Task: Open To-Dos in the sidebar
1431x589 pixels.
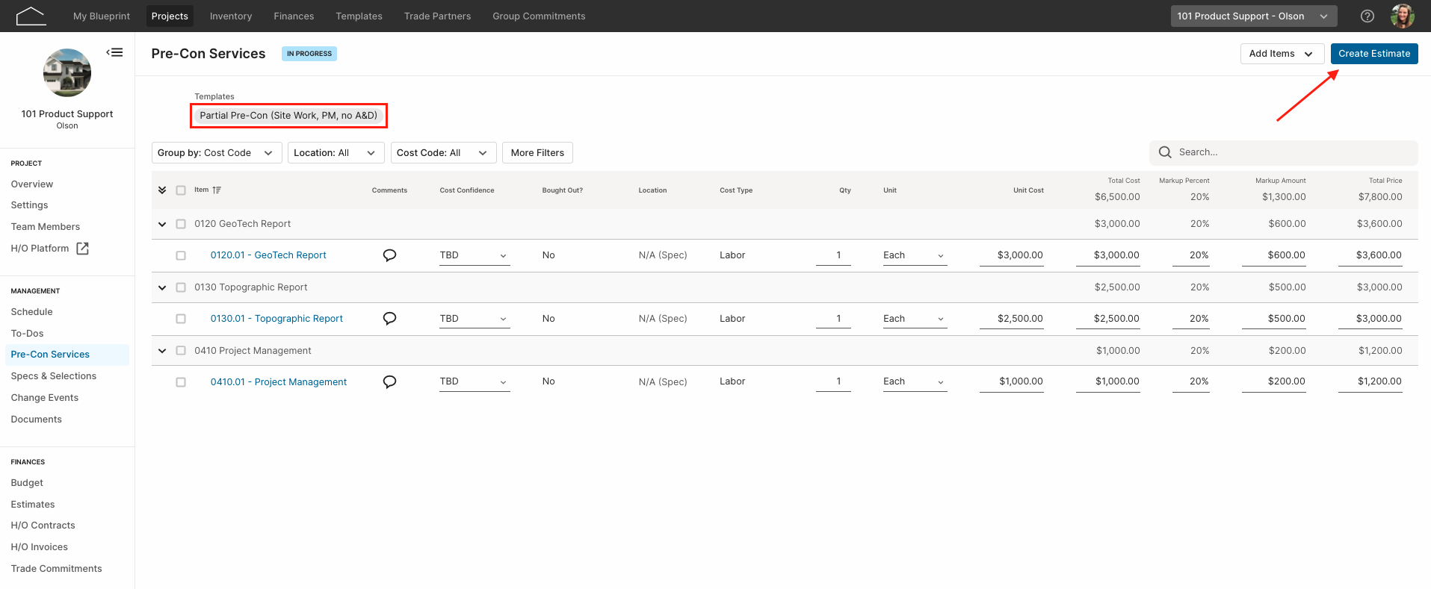Action: [28, 334]
